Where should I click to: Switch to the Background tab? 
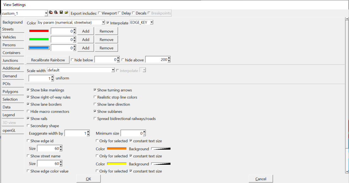(13, 22)
